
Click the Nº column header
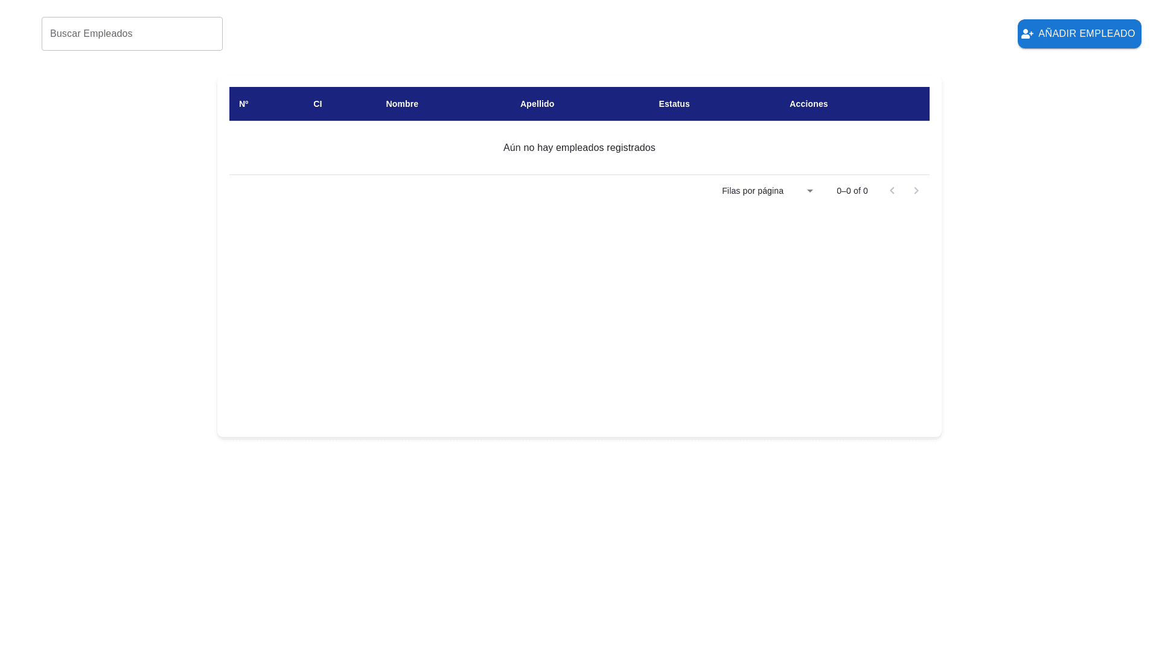coord(243,104)
